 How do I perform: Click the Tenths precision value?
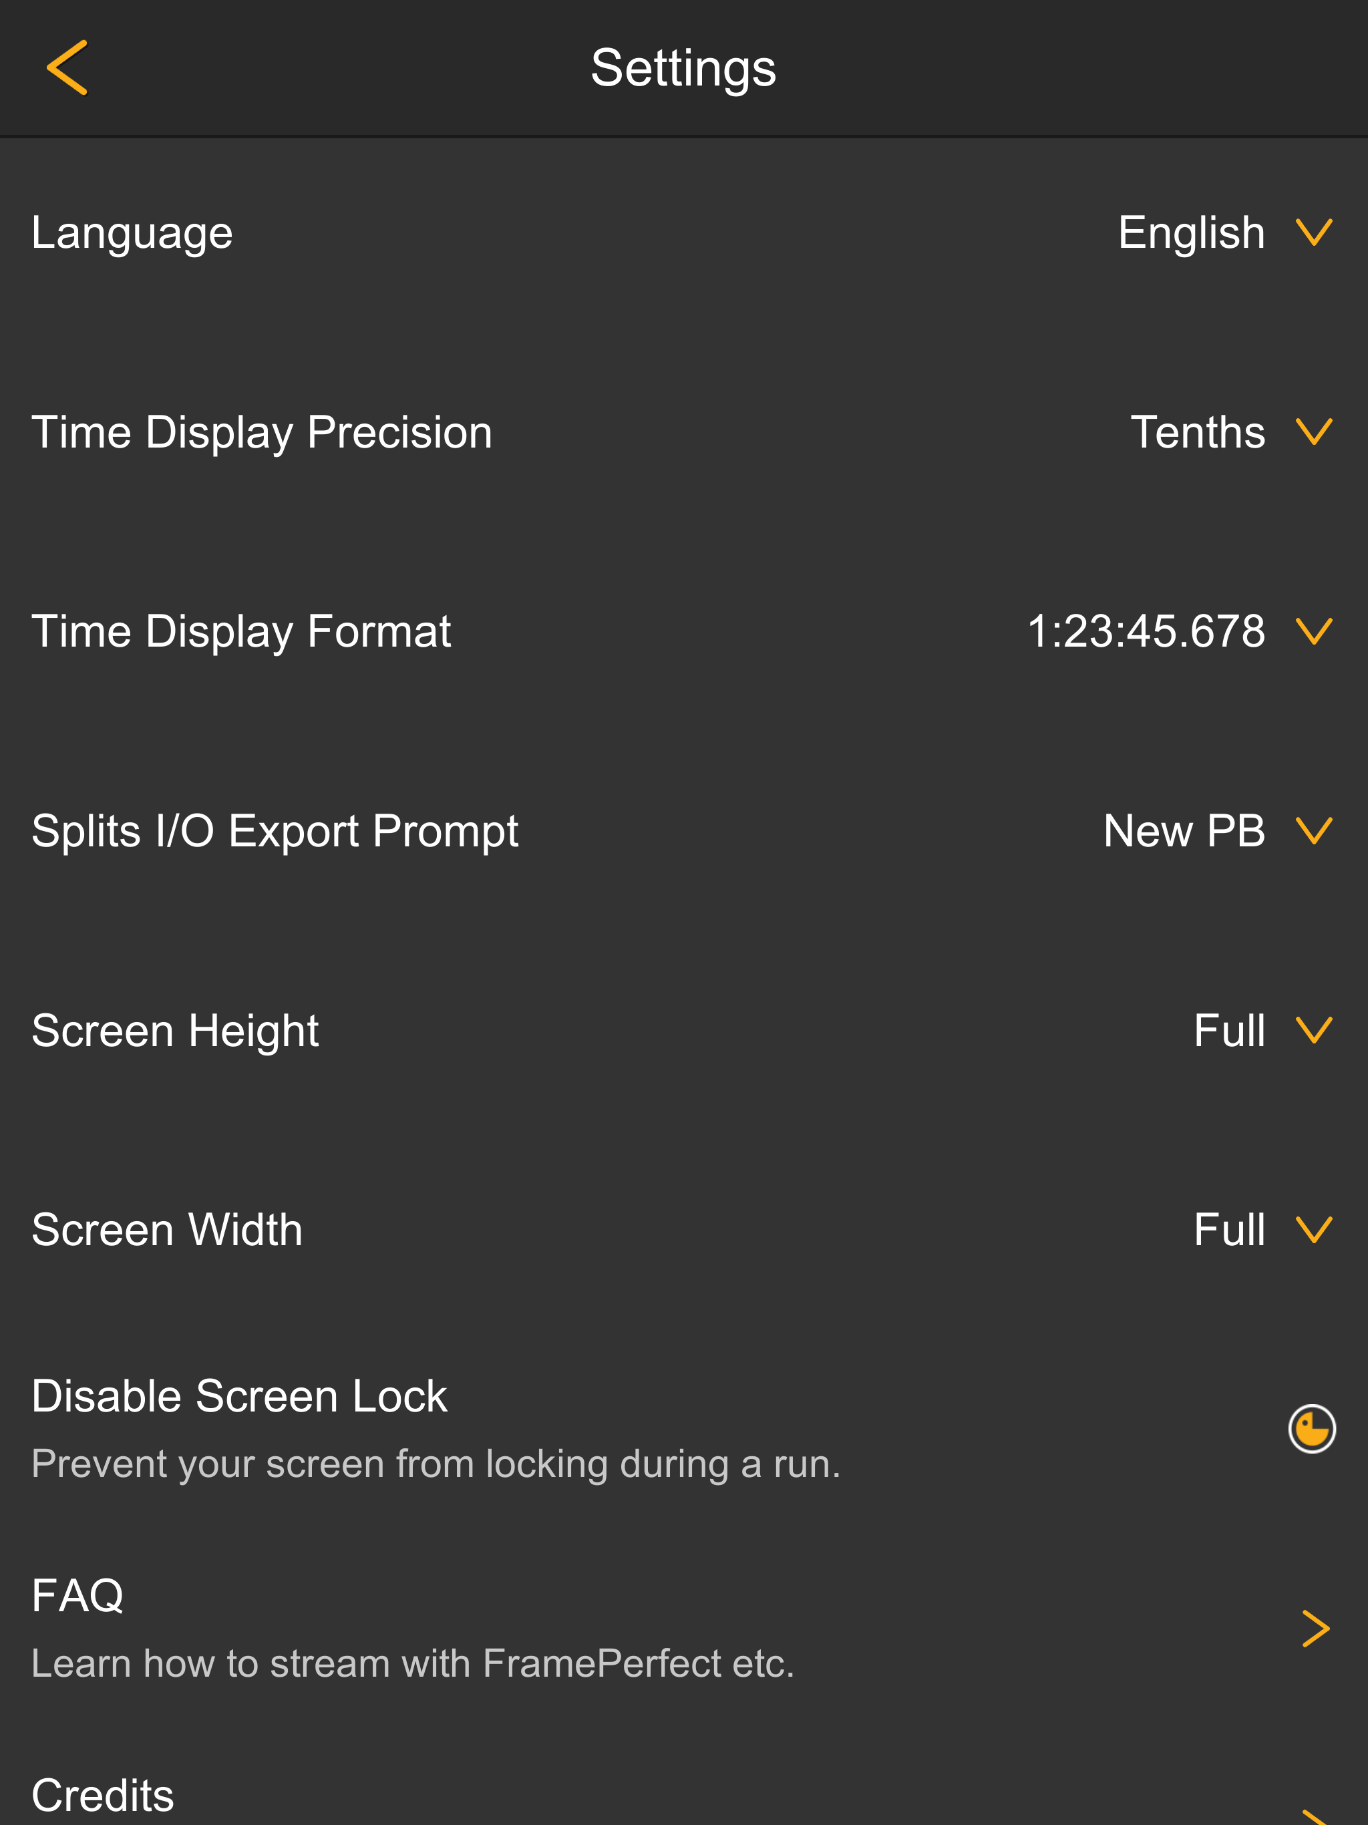(x=1197, y=432)
